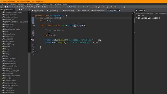The image size is (167, 94).
Task: Open Project Explorer view menu
Action: 25,9
